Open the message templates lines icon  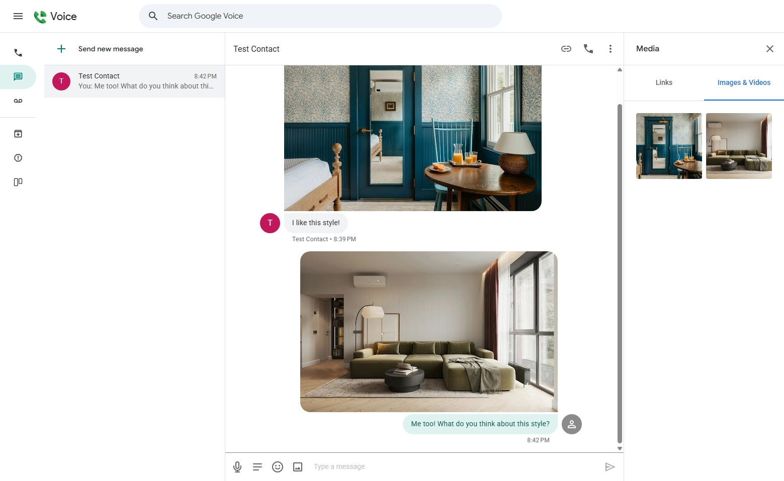point(257,467)
